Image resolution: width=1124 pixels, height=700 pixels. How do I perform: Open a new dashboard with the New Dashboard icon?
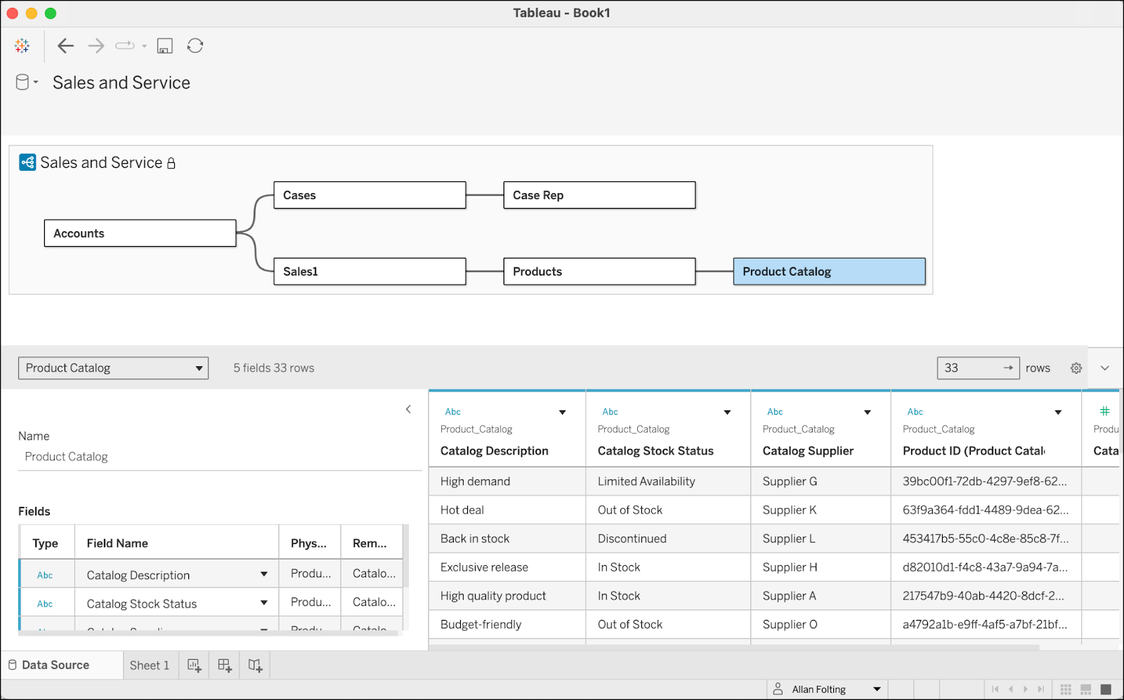[x=223, y=665]
